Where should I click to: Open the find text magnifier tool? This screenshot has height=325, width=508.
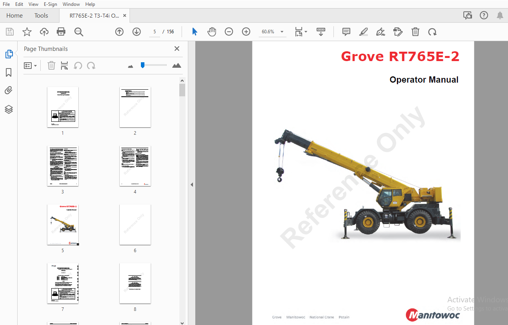pos(79,32)
